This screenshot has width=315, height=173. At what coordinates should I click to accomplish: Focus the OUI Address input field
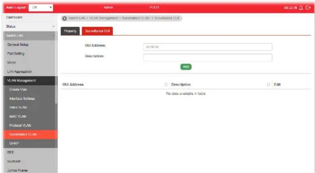pos(208,47)
